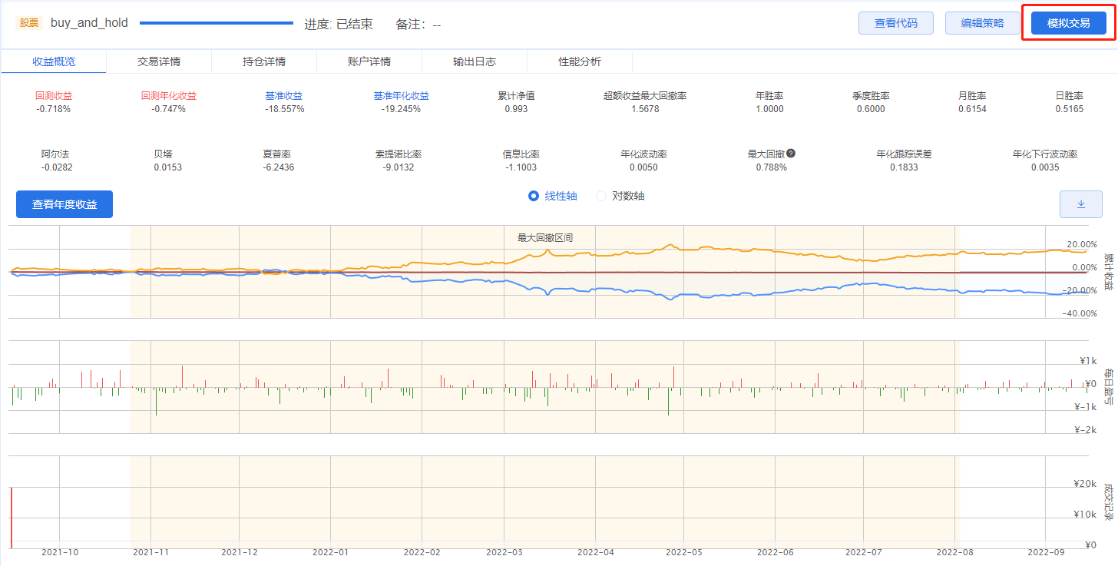Click the 基准收益 metric label
1118x566 pixels.
284,96
